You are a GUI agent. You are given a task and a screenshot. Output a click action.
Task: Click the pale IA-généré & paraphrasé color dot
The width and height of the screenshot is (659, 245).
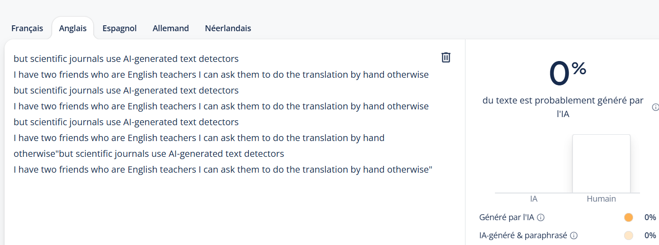(x=628, y=236)
